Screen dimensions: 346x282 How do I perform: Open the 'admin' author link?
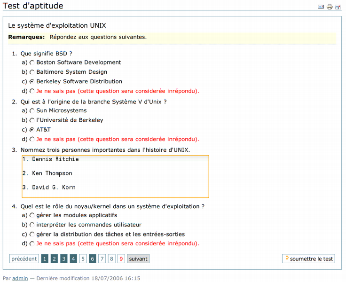coord(20,278)
